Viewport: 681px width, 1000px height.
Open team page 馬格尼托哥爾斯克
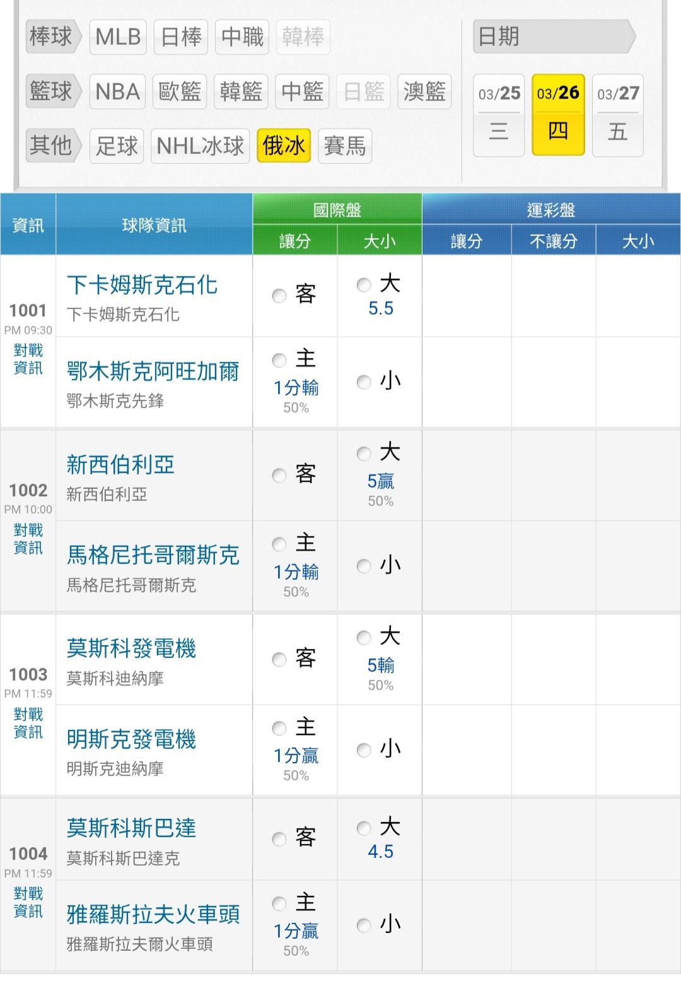coord(153,555)
